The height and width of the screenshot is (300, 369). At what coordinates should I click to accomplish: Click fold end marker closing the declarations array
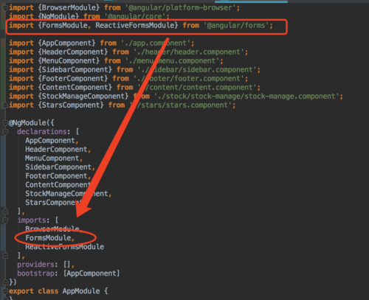(5, 211)
